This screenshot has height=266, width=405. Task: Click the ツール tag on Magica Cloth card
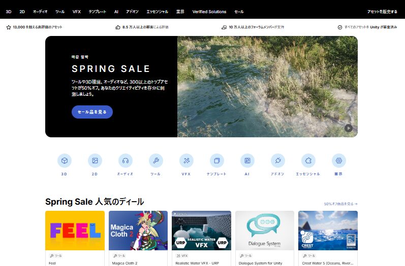[119, 256]
